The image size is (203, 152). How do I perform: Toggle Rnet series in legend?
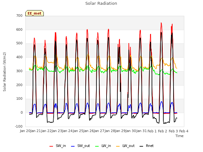147,146
